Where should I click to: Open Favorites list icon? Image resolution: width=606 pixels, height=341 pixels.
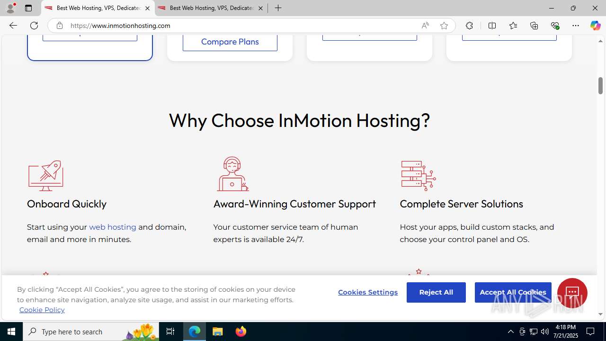click(x=513, y=26)
